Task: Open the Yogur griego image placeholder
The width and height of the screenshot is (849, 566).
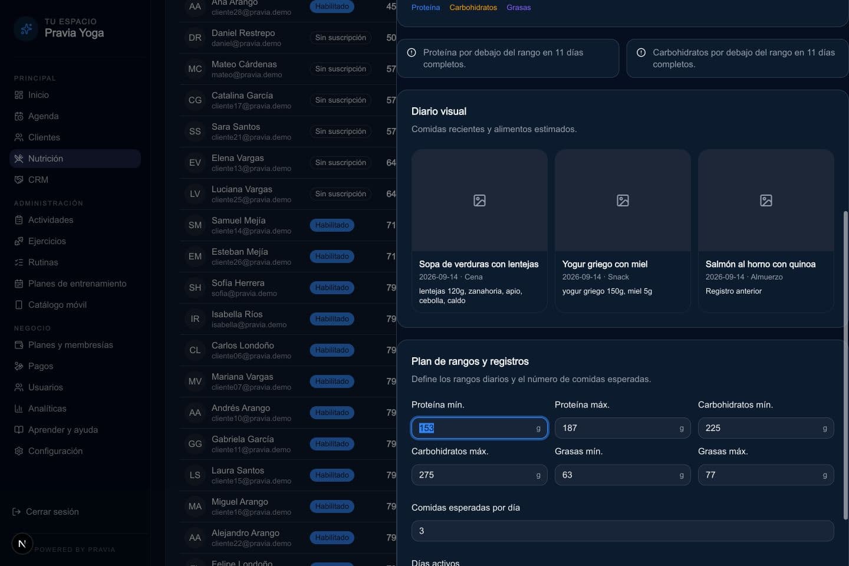Action: (x=623, y=200)
